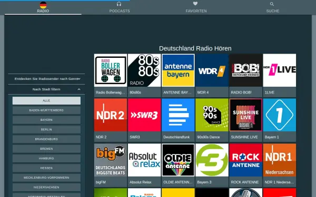Image resolution: width=316 pixels, height=197 pixels.
Task: Click the 'ANTENNE BAY...' station name
Action: [177, 92]
